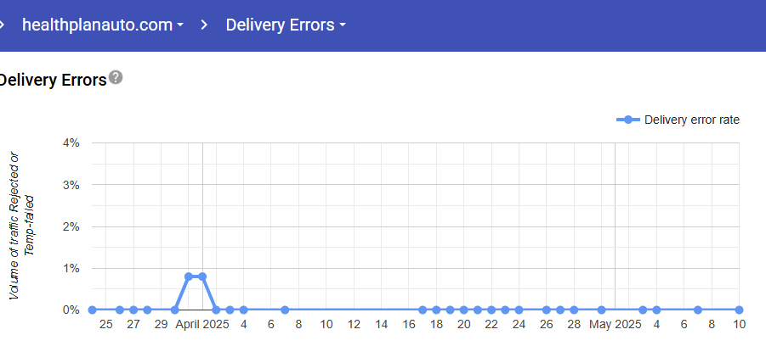This screenshot has height=363, width=766.
Task: Click the April 1 peak data point
Action: point(202,276)
